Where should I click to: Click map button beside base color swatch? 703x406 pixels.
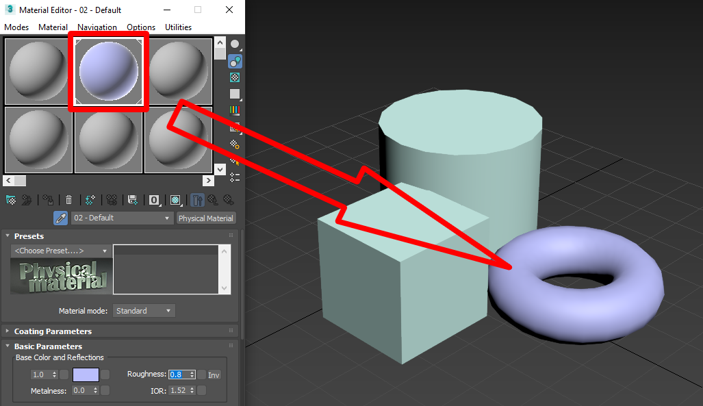[x=105, y=375]
